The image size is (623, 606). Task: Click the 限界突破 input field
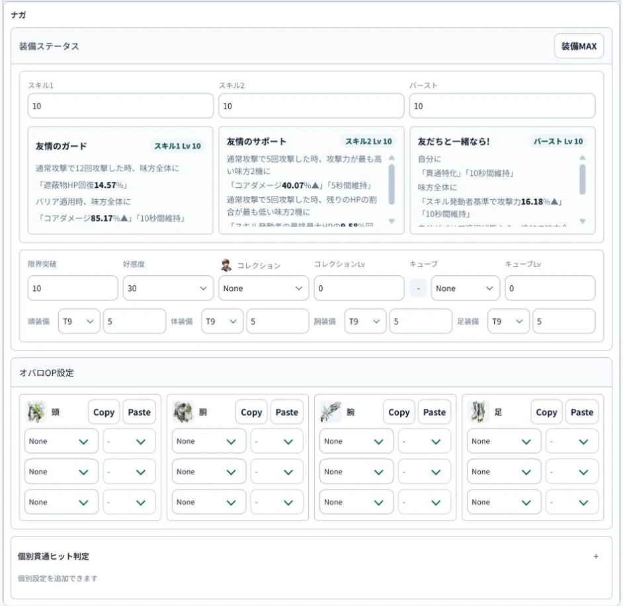pyautogui.click(x=73, y=288)
